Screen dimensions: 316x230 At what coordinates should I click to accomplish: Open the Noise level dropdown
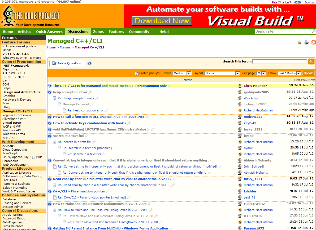pyautogui.click(x=182, y=73)
